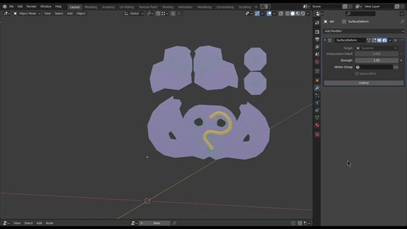The image size is (407, 229).
Task: Open the Render menu
Action: [x=32, y=6]
